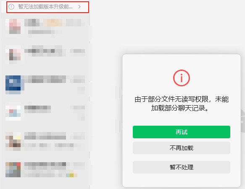Screen dimensions: 245x189
Task: Click the dialog message about 读写权限
Action: pyautogui.click(x=182, y=104)
